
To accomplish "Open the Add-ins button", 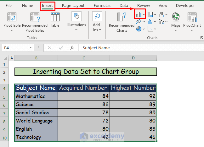I will 97,21.
